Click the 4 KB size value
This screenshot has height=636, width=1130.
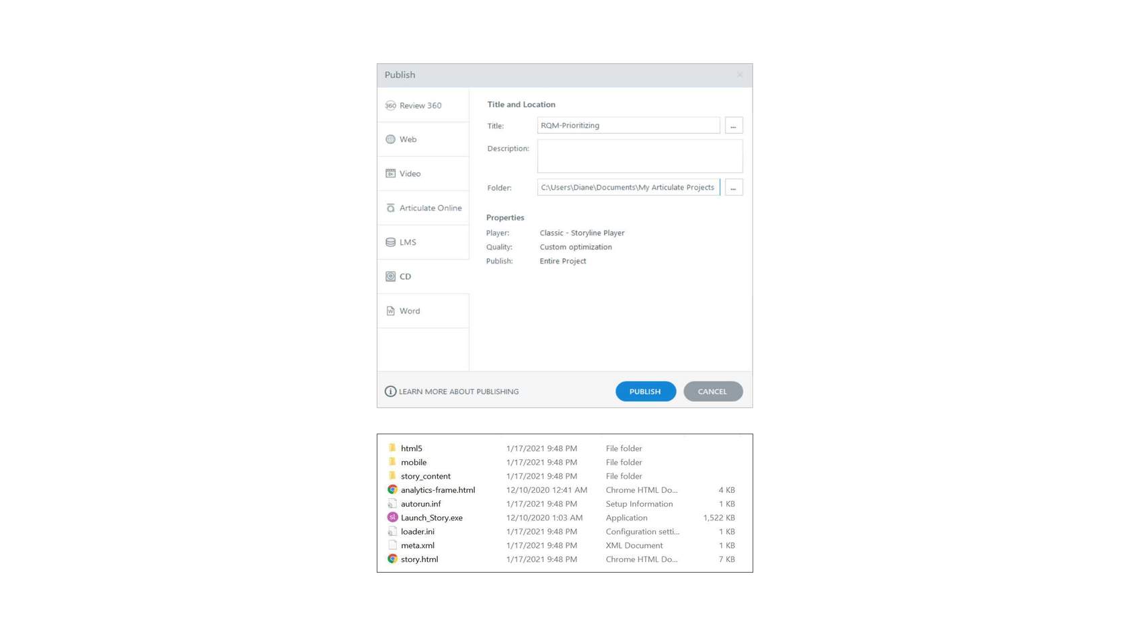click(727, 490)
